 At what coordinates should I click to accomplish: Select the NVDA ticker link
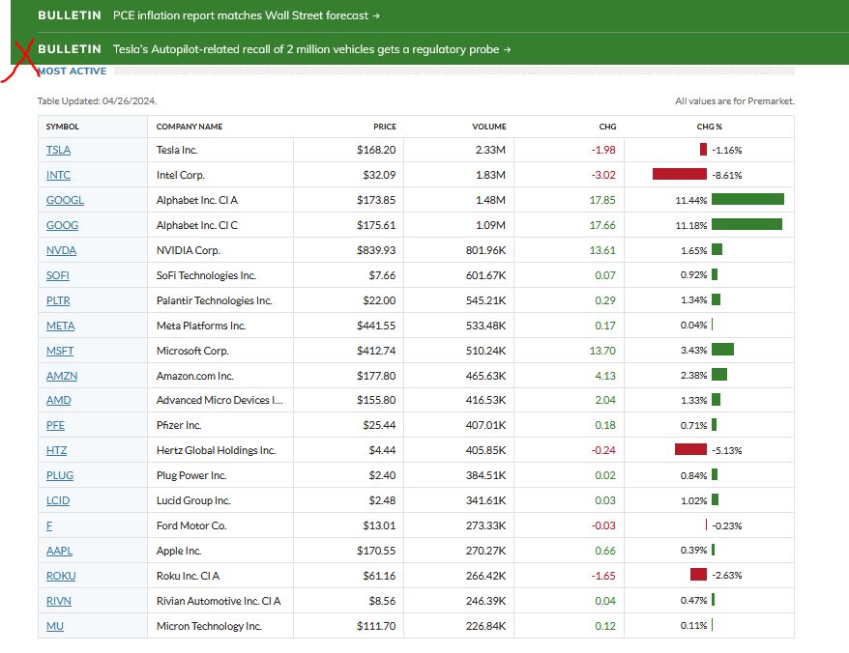(61, 250)
